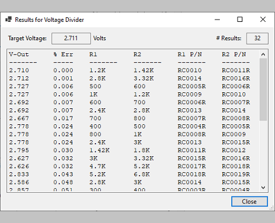Screen dimensions: 275x223
Task: Click the % Err column header
Action: 63,54
